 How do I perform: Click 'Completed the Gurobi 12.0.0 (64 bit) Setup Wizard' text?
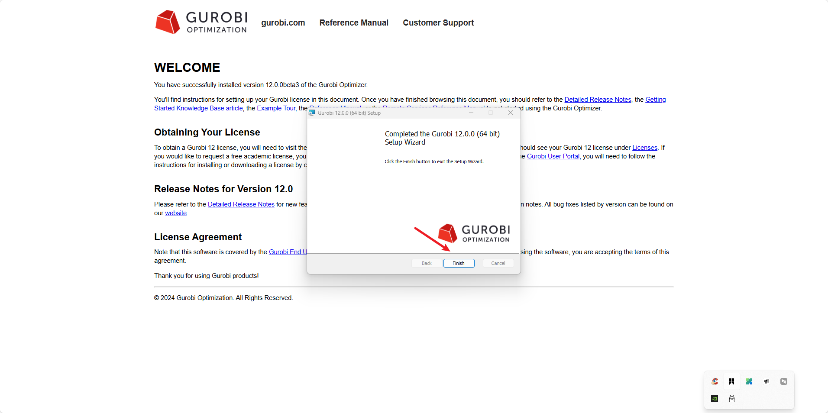[x=442, y=138]
